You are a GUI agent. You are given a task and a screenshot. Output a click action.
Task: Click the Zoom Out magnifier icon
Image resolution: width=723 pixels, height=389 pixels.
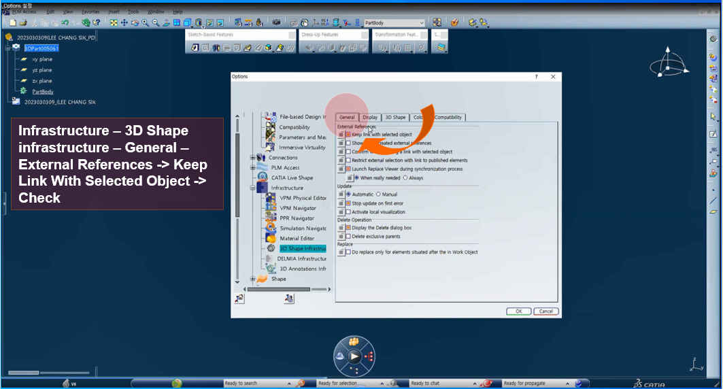point(156,22)
